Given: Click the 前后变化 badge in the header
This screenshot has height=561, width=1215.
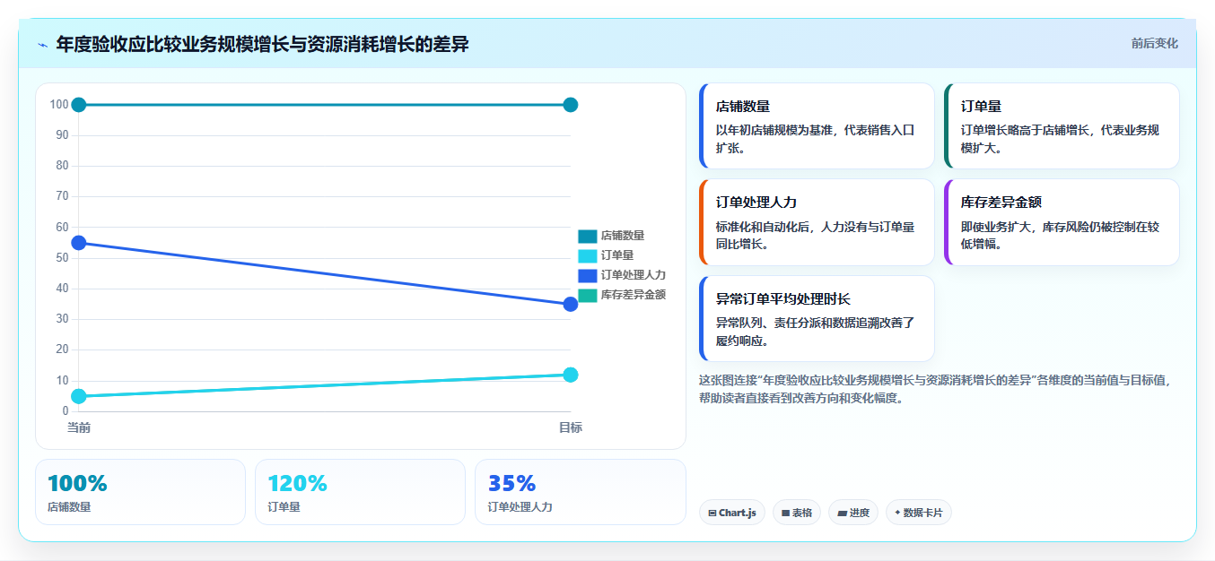Looking at the screenshot, I should click(x=1154, y=43).
